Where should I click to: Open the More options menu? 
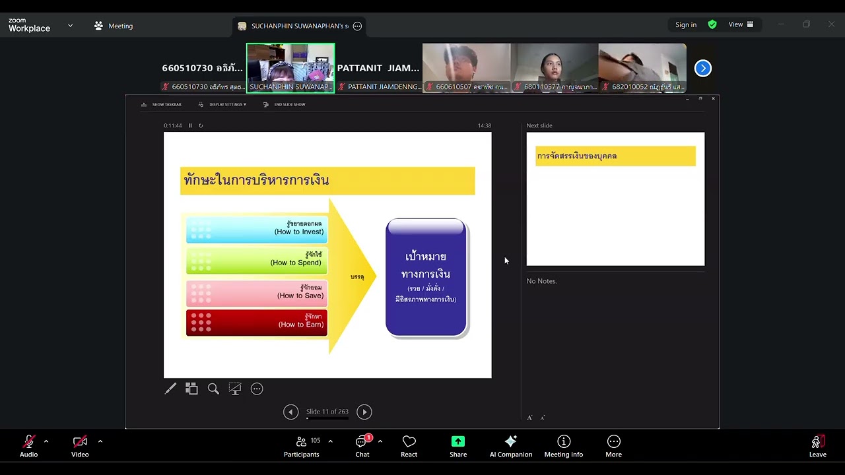click(614, 446)
